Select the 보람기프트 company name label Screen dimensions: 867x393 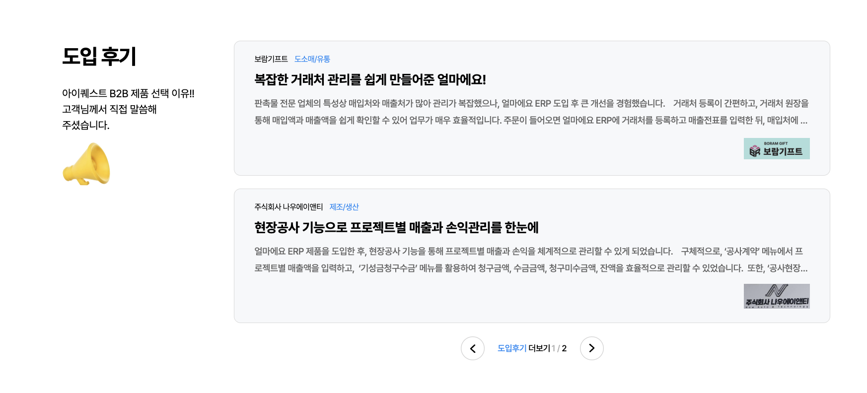click(x=271, y=59)
